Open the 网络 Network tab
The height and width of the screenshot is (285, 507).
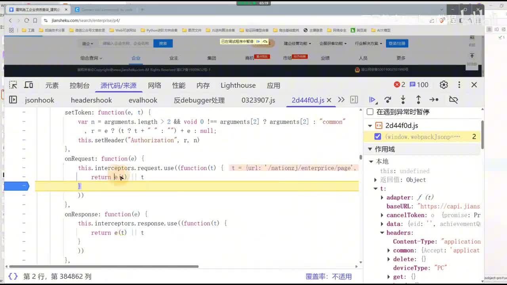click(x=154, y=85)
